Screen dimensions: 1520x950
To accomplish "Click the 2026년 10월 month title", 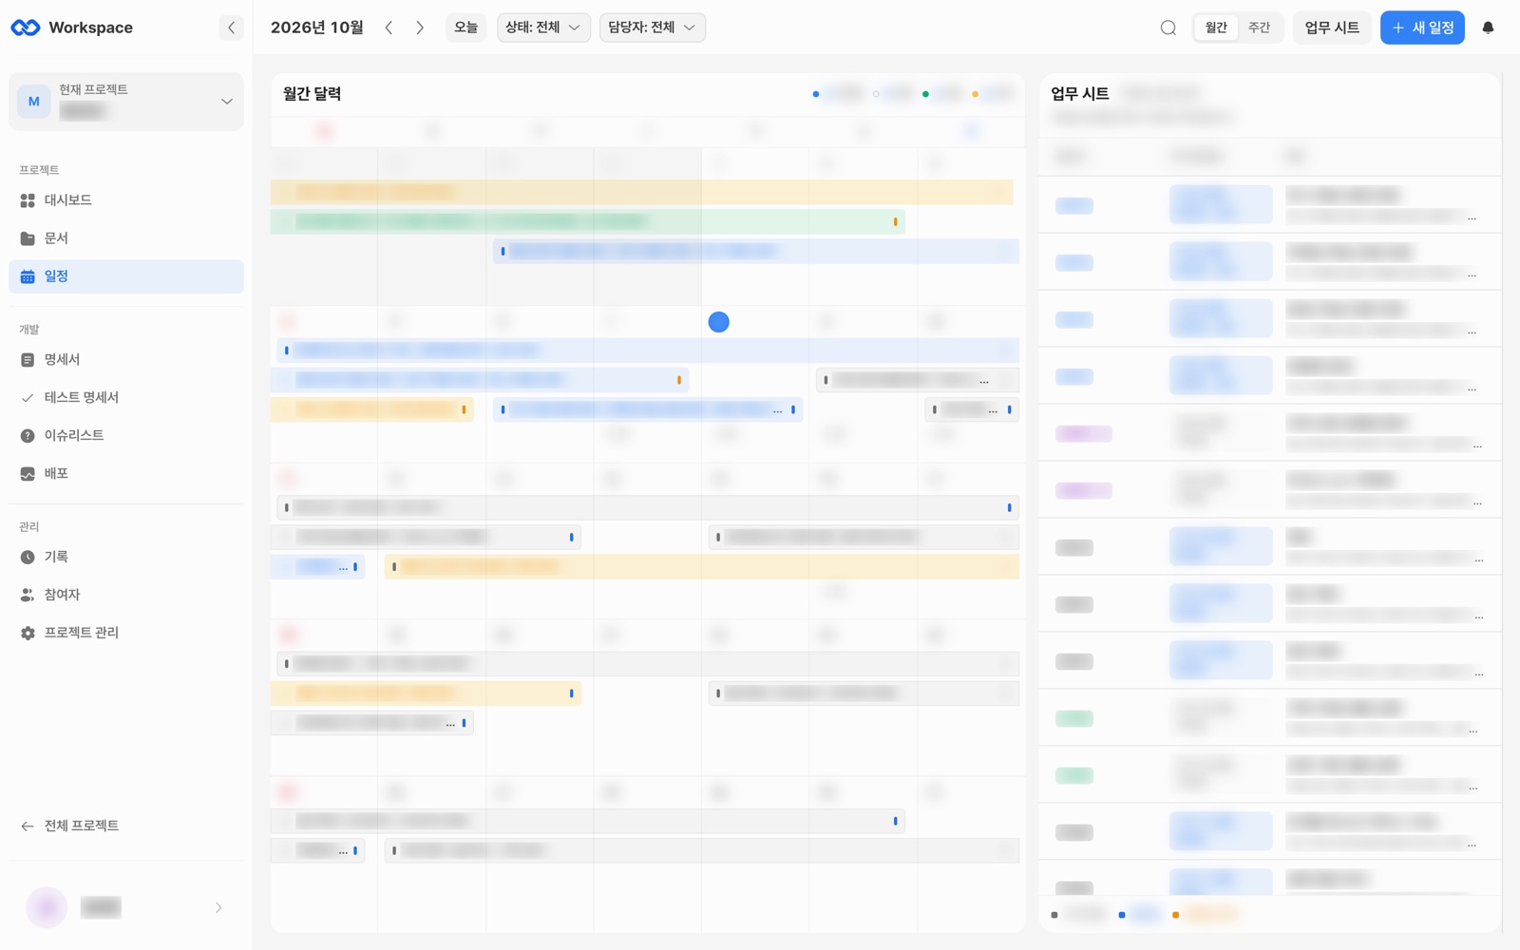I will coord(317,28).
